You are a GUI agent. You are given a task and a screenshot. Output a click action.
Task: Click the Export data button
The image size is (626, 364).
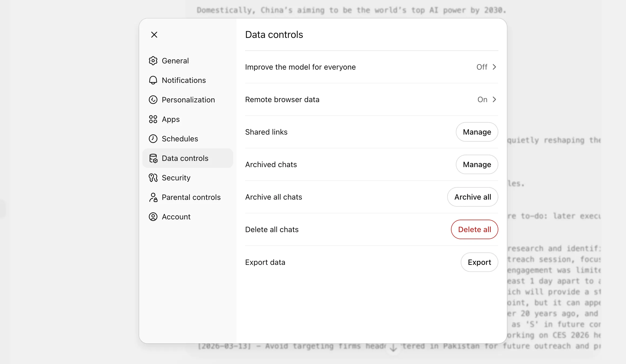479,262
